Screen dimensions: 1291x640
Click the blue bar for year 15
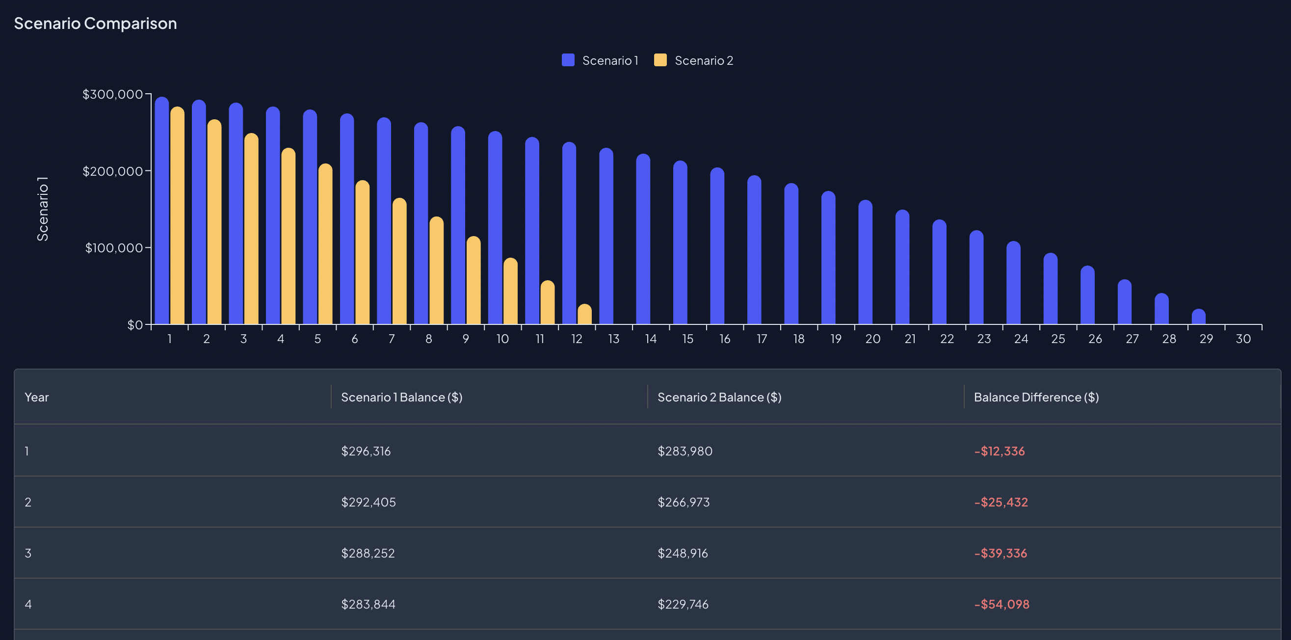pyautogui.click(x=680, y=243)
